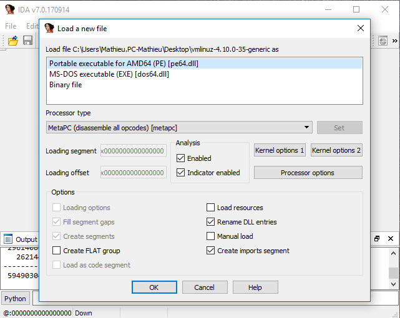Close the Output window panel
The width and height of the screenshot is (400, 318).
(391, 239)
